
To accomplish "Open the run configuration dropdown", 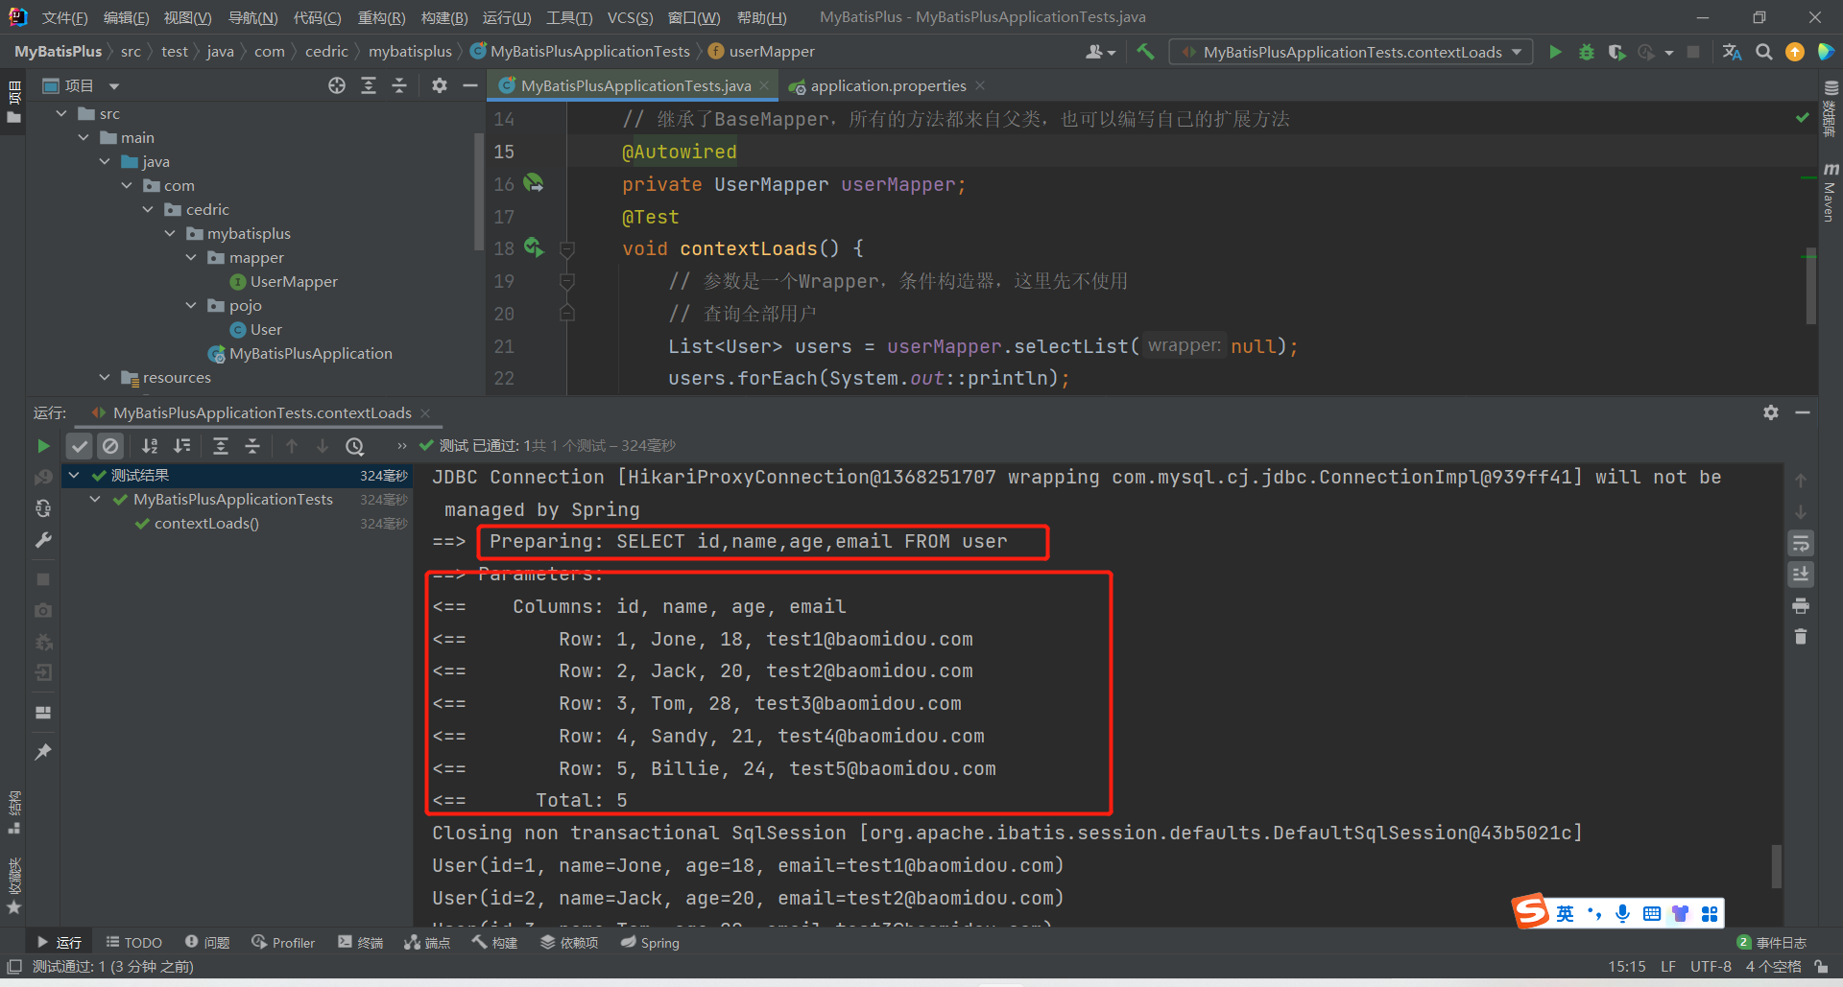I will coord(1352,52).
